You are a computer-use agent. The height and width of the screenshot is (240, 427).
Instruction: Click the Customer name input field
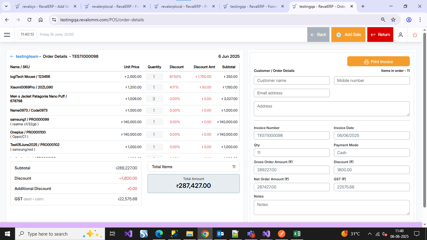(x=292, y=81)
